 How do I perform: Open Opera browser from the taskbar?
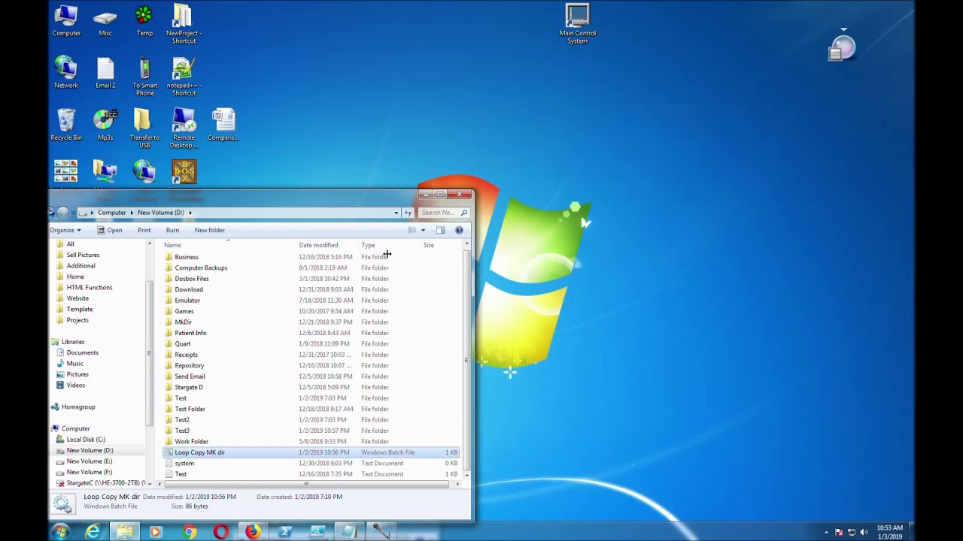tap(220, 532)
